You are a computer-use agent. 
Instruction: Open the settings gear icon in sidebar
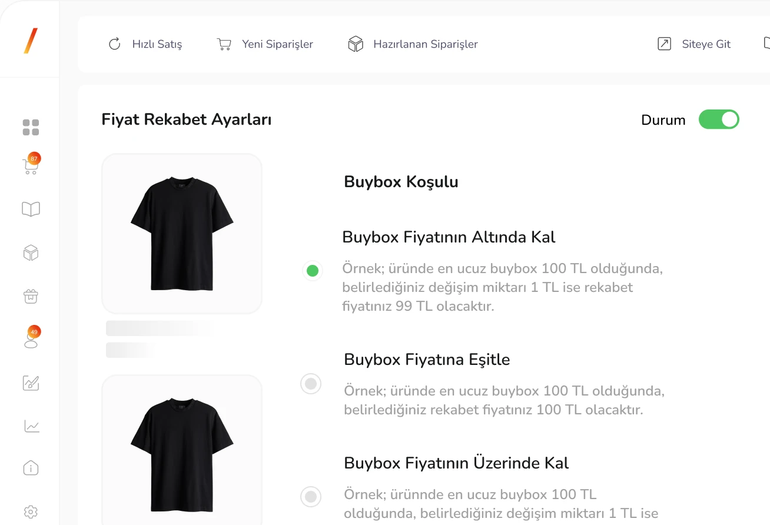click(x=31, y=511)
